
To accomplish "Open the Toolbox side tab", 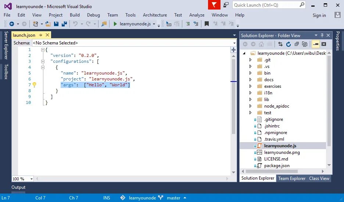I will (x=6, y=72).
